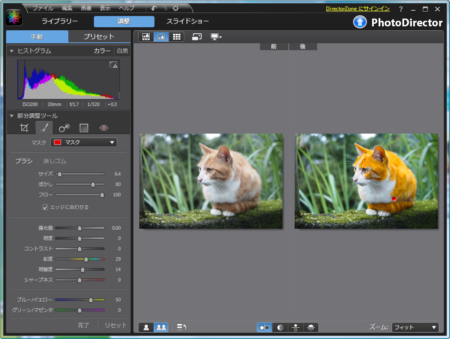Image resolution: width=450 pixels, height=339 pixels.
Task: Click the swap before/after view icon
Action: (x=196, y=37)
